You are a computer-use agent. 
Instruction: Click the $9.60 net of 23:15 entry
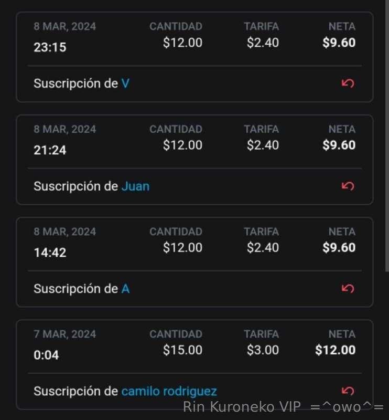click(339, 43)
